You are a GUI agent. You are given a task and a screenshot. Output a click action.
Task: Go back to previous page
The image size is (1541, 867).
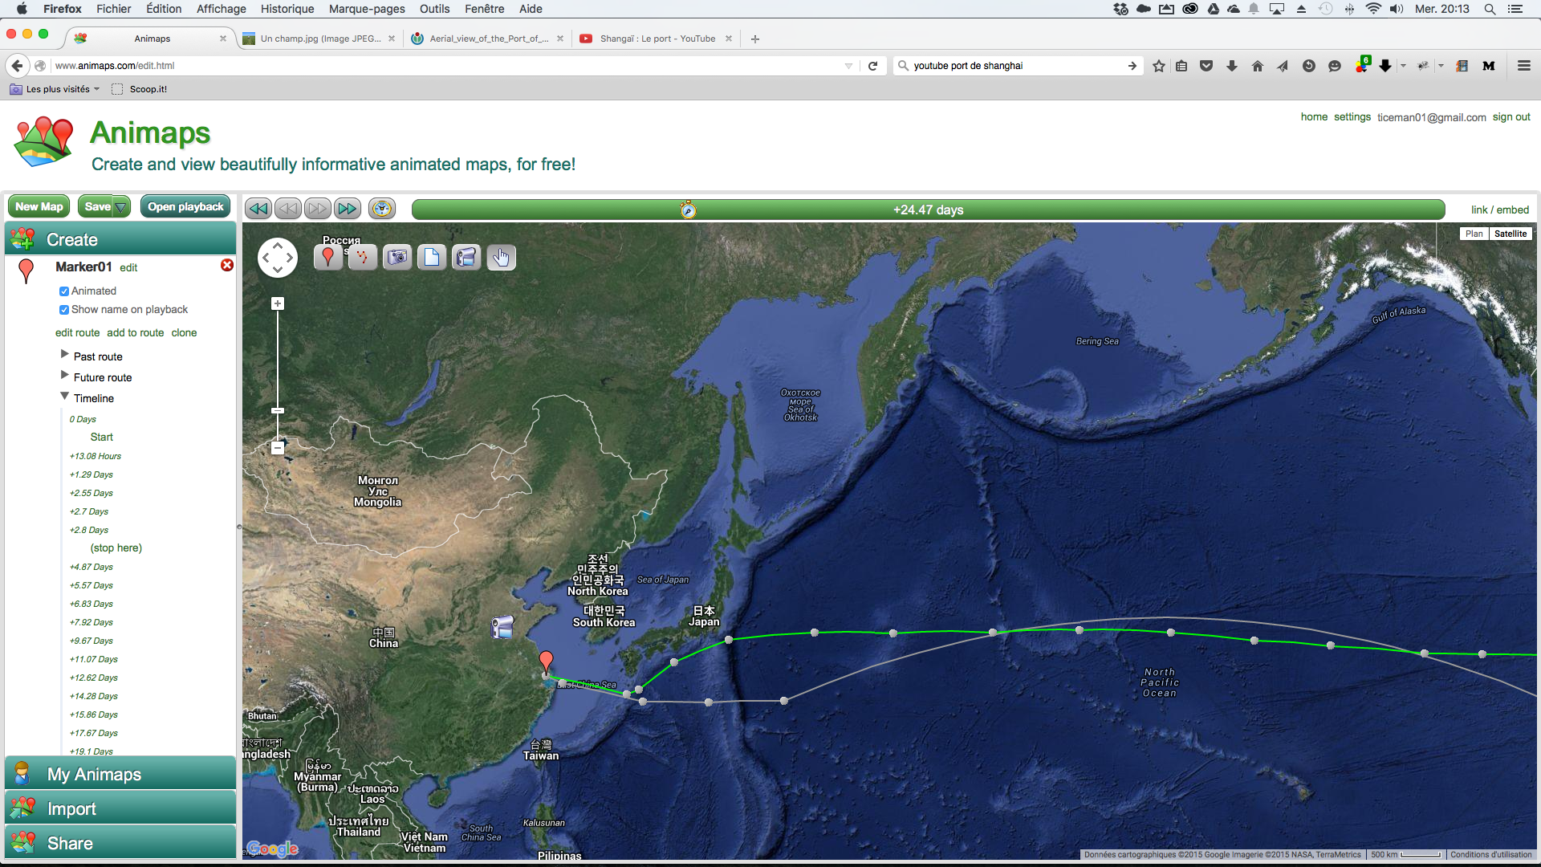(x=17, y=66)
